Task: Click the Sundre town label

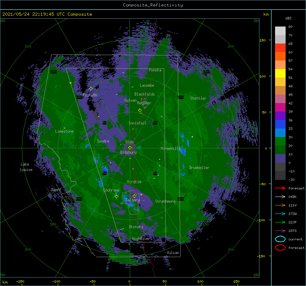Action: pyautogui.click(x=103, y=141)
